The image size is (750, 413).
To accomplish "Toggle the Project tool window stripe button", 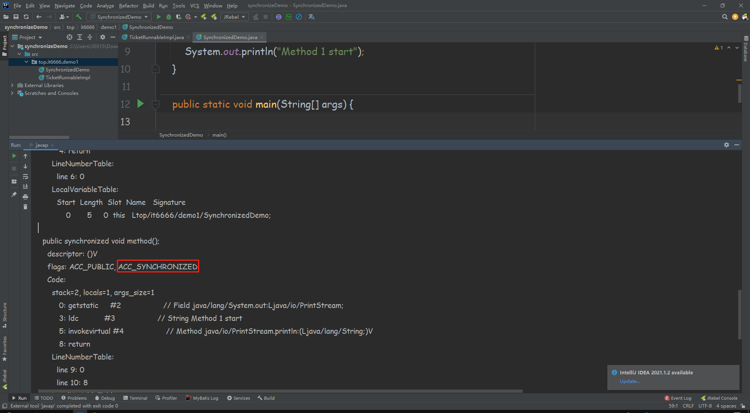I will click(4, 45).
